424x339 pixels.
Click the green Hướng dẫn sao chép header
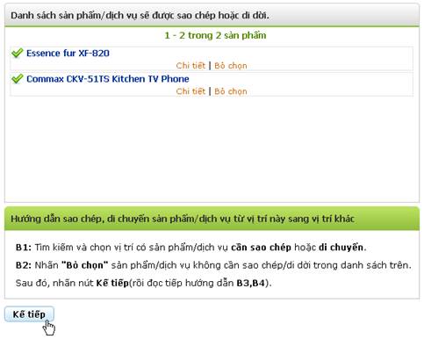[x=212, y=219]
